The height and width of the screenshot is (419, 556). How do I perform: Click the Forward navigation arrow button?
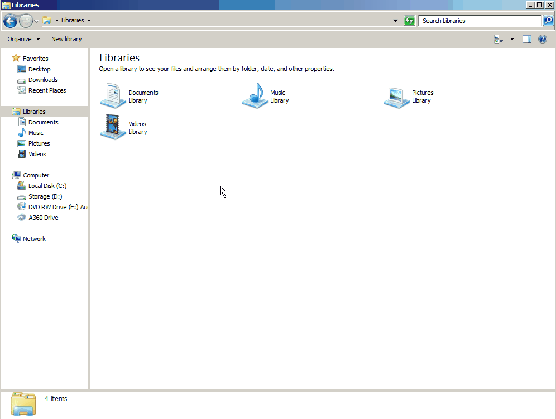[x=26, y=21]
